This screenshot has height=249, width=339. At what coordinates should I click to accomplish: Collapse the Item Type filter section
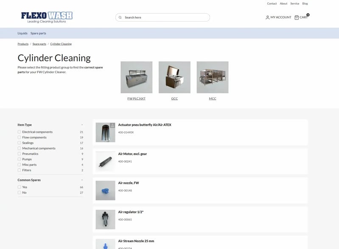click(x=82, y=125)
